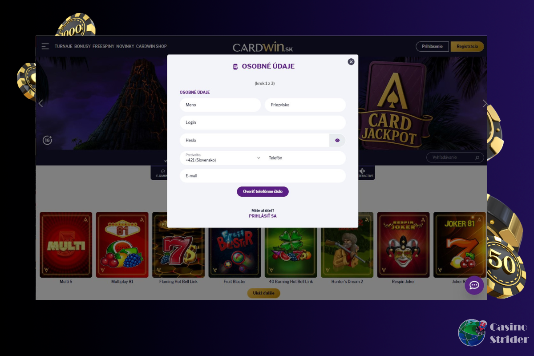Toggle password visibility eye icon
Screen dimensions: 534x356
(337, 140)
